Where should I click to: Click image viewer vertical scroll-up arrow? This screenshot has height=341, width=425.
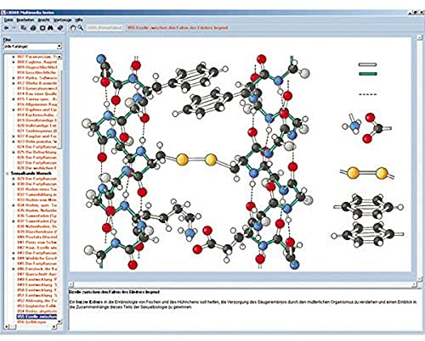[419, 37]
